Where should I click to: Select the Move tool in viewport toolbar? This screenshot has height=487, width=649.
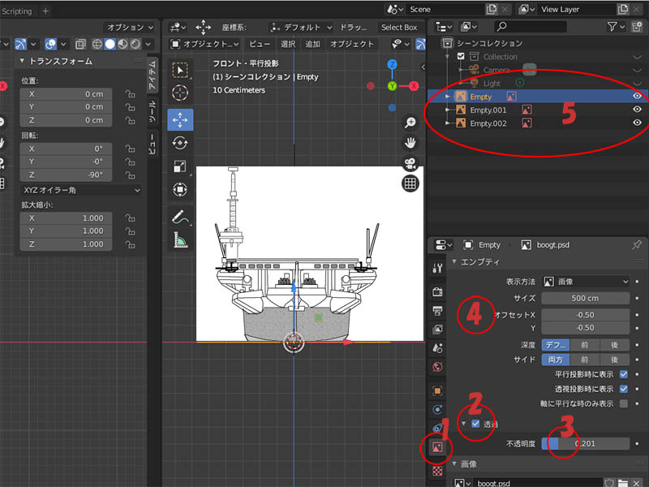[180, 120]
